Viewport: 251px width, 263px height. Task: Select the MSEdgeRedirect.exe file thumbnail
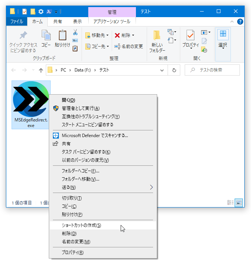(31, 105)
